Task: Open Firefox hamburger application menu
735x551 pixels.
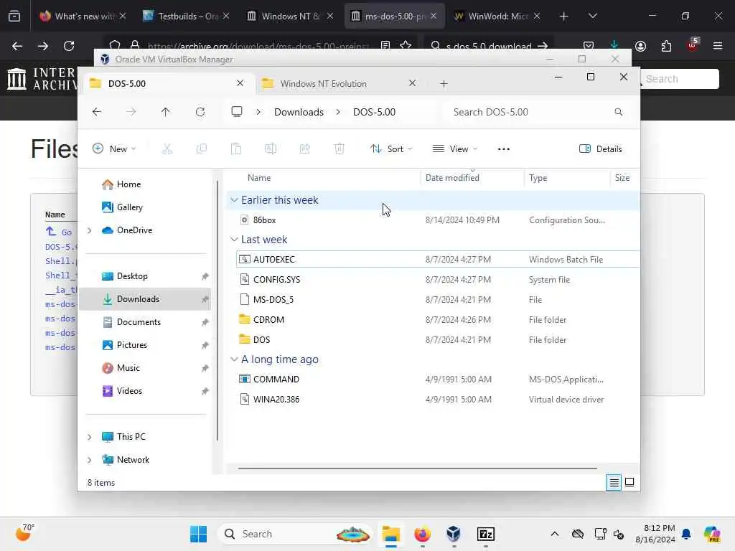Action: coord(717,46)
